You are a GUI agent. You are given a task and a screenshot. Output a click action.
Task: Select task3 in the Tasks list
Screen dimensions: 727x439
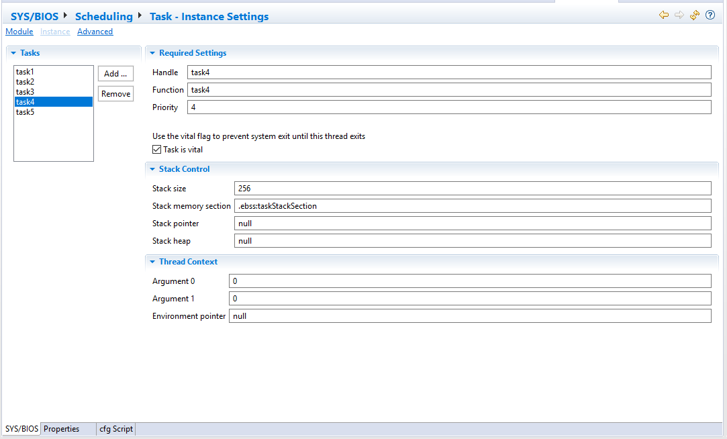pyautogui.click(x=53, y=92)
